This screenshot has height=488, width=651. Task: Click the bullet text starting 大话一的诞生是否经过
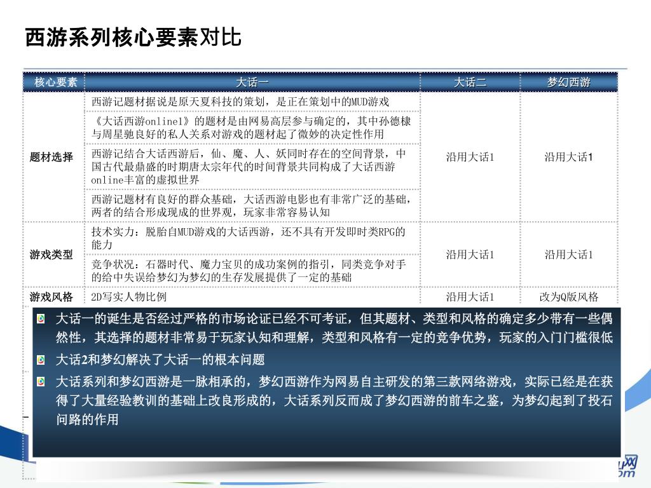(334, 328)
